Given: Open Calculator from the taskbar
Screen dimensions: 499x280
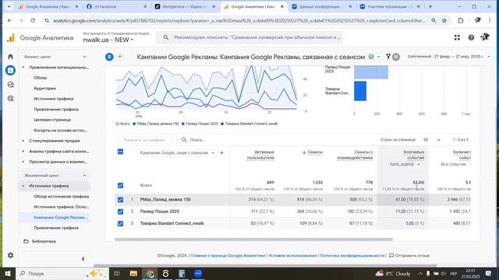Looking at the screenshot, I should click(x=182, y=273).
